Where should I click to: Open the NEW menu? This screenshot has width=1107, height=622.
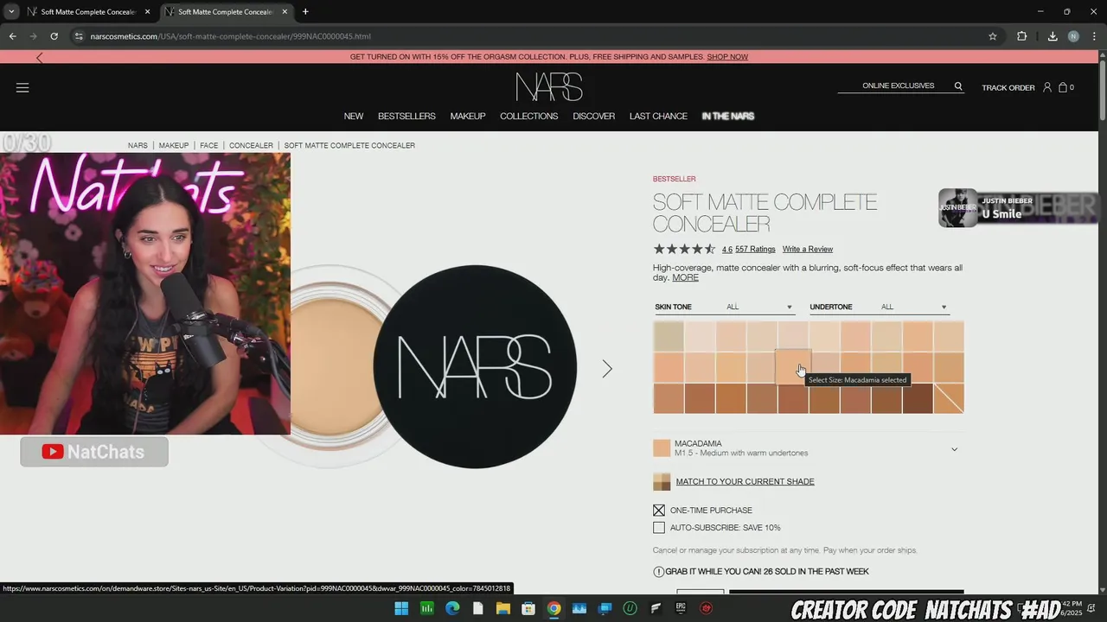pos(353,116)
